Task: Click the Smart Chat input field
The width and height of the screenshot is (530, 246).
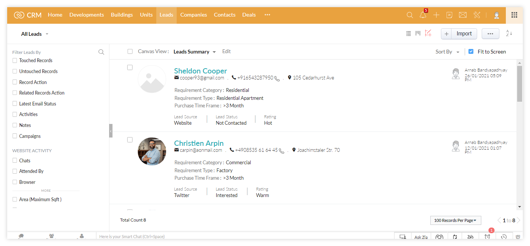Action: pos(245,237)
